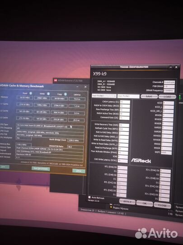
Task: Click the Memory Copy result box in AIDA64
Action: [x=60, y=99]
